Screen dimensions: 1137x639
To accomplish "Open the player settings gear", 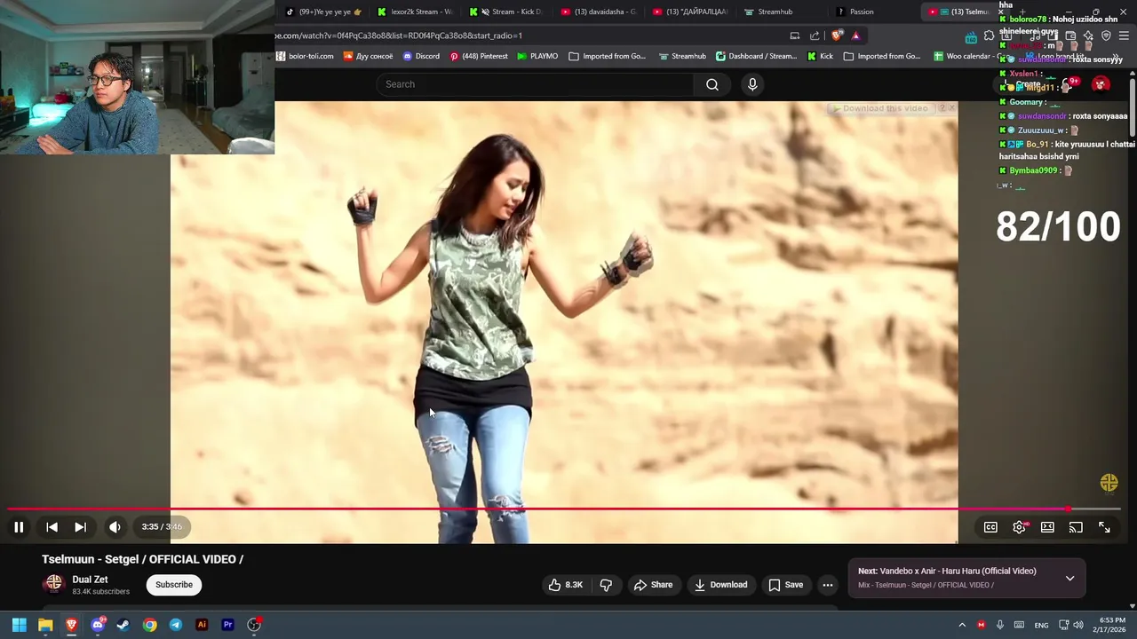I will (1019, 527).
